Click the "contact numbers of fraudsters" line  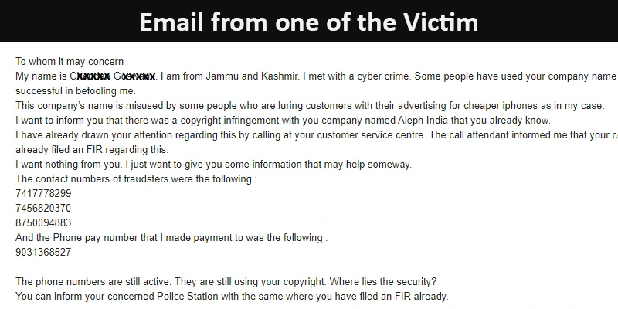tap(136, 178)
